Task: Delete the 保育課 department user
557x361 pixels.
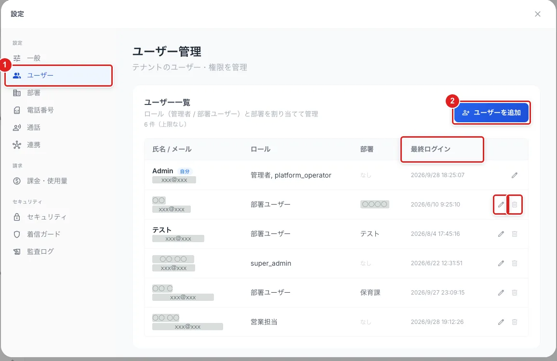Action: click(x=515, y=293)
